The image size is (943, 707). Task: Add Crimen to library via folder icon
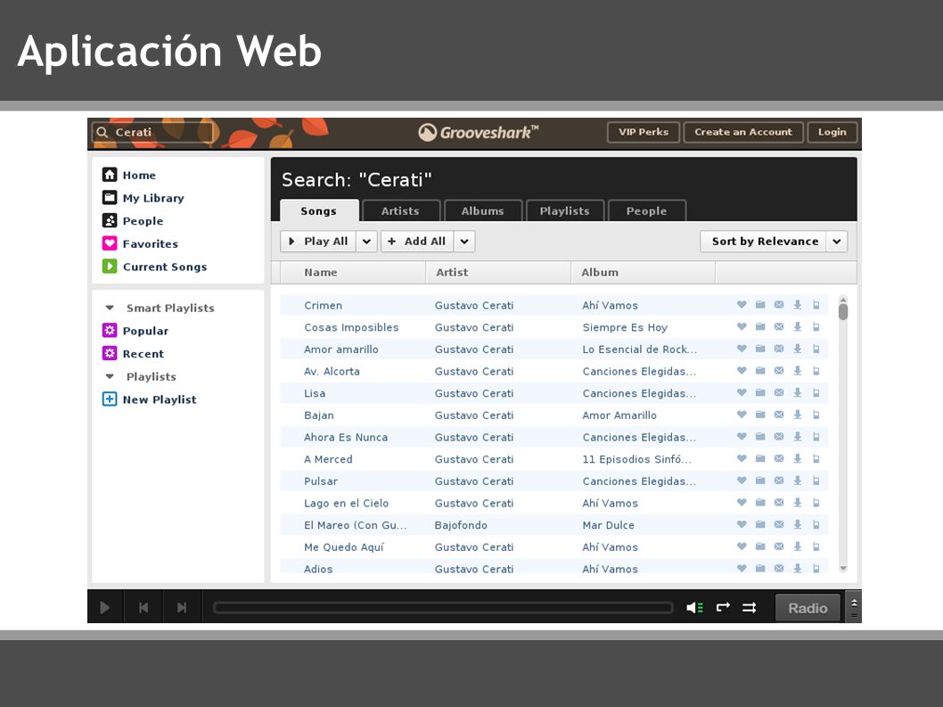coord(760,304)
